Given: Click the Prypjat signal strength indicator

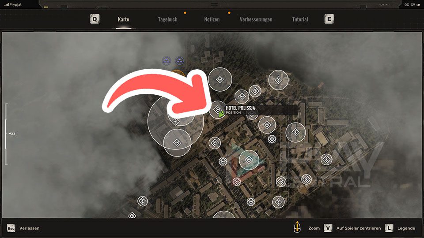Looking at the screenshot, I should [7, 4].
